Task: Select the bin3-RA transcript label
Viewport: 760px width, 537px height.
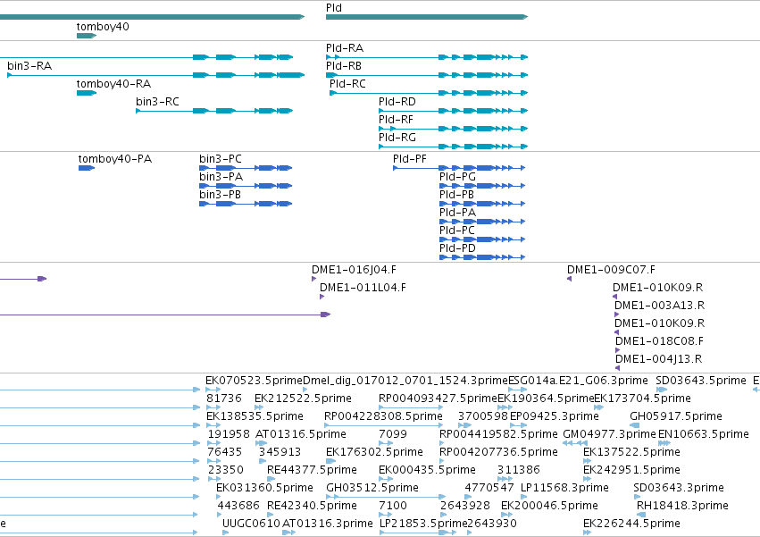Action: pyautogui.click(x=29, y=66)
